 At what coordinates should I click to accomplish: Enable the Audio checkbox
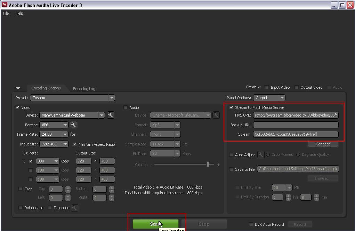point(126,107)
